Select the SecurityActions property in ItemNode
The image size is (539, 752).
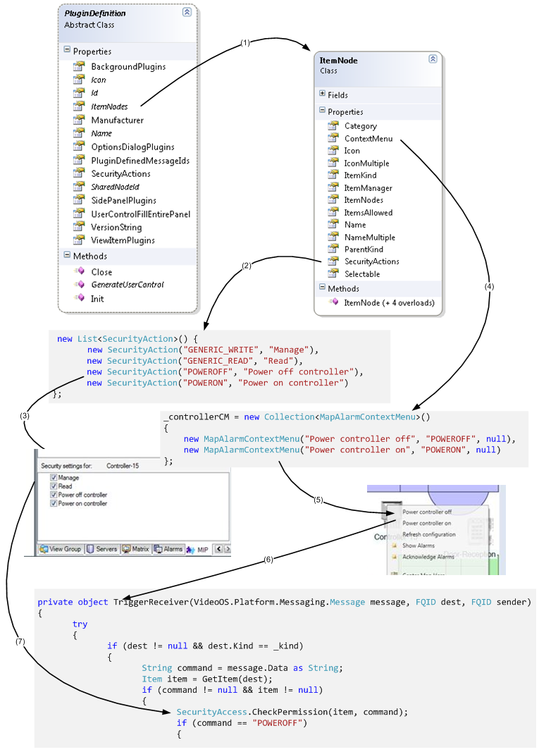[x=371, y=261]
